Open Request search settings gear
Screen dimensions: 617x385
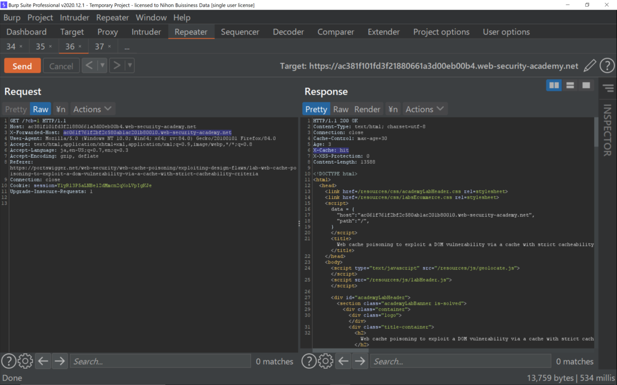(25, 361)
